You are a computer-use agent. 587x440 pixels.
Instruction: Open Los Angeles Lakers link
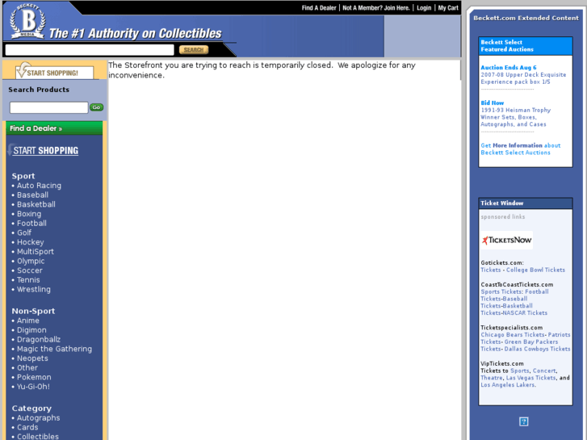click(508, 385)
